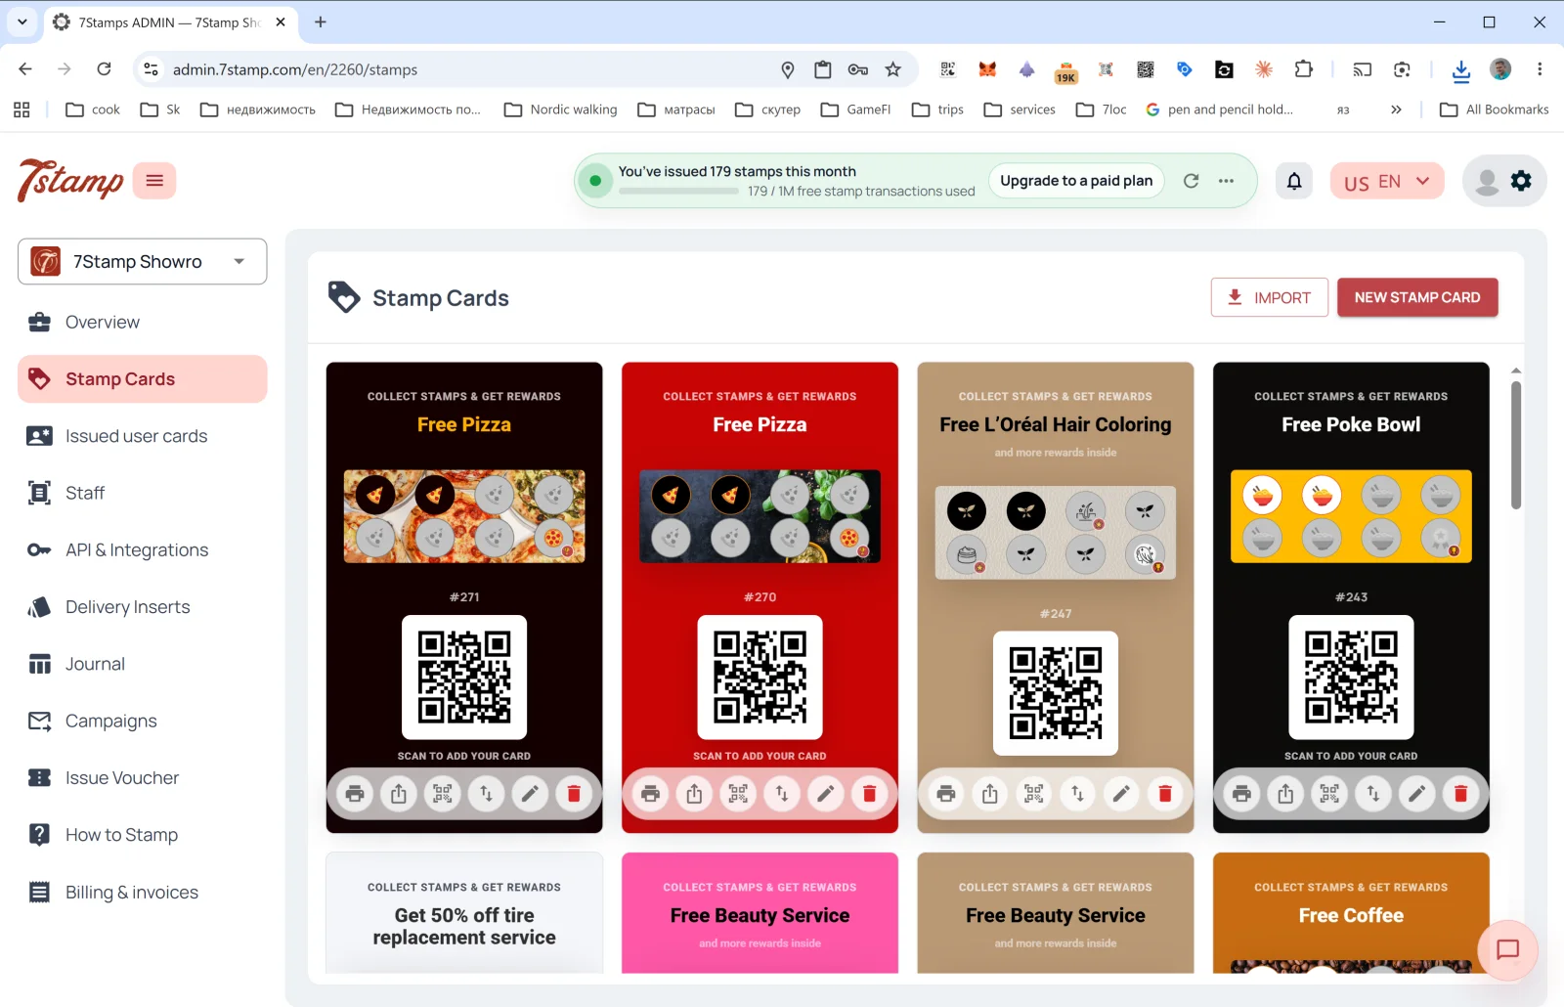Open QR scan for card #270
Screen dimensions: 1564x1007
click(x=738, y=794)
